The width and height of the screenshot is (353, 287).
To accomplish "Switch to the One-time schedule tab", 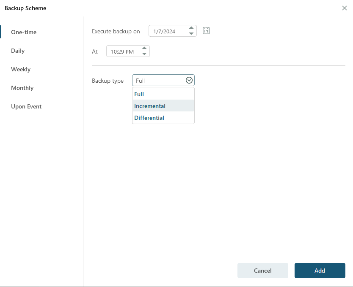I will [x=24, y=32].
